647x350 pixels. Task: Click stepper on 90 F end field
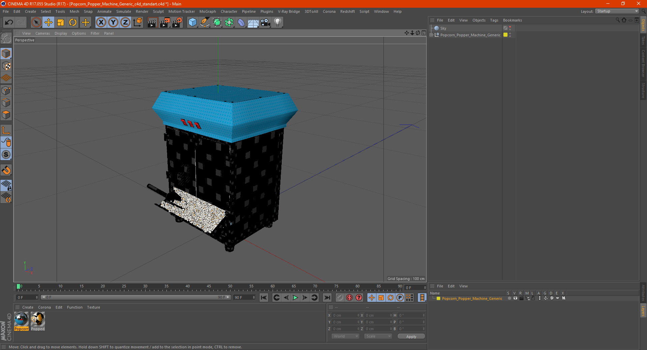coord(254,297)
